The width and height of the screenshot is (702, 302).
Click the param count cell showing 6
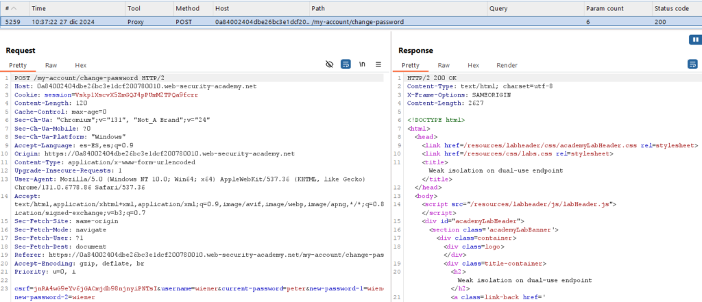pyautogui.click(x=588, y=21)
